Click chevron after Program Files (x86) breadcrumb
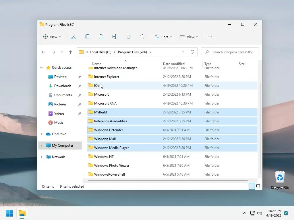 [150, 52]
